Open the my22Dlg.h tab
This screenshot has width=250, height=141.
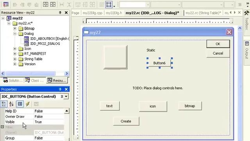coord(114,13)
